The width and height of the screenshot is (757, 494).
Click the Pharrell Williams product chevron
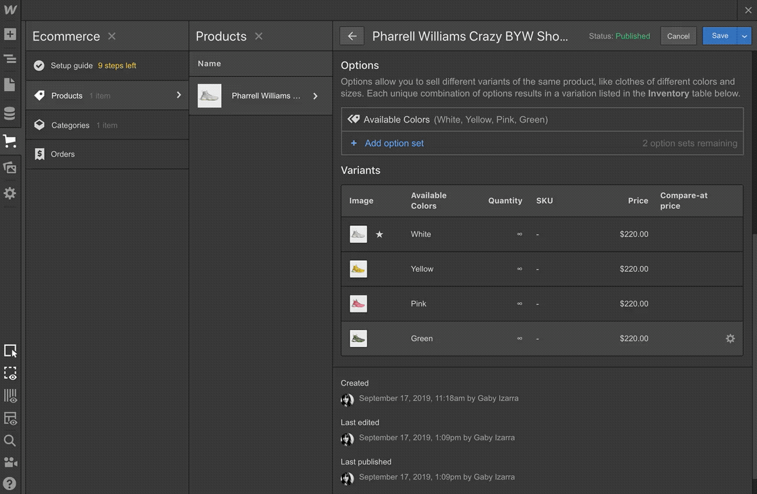(316, 96)
